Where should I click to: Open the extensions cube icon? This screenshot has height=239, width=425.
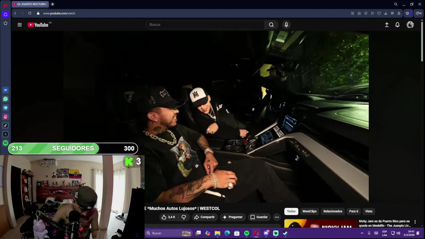coord(407,13)
